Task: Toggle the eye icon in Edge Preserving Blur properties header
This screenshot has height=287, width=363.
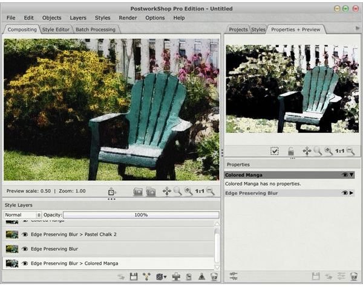Action: 345,193
